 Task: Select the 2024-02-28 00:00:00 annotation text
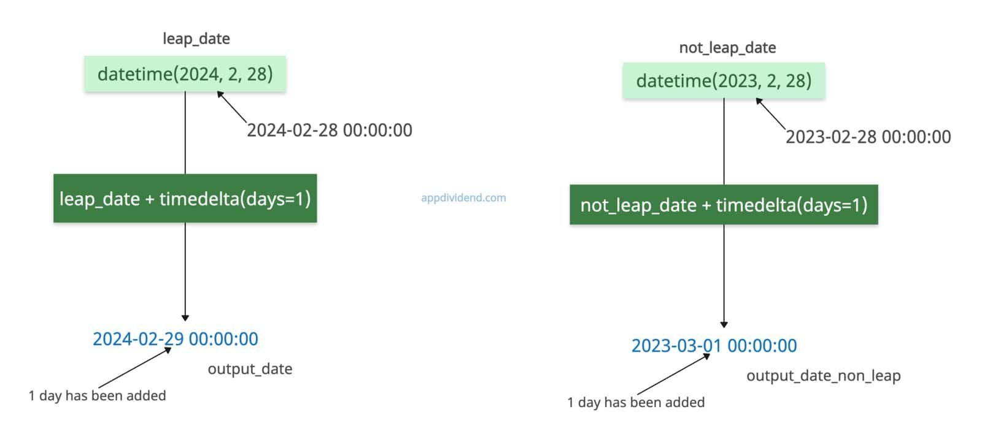[330, 130]
